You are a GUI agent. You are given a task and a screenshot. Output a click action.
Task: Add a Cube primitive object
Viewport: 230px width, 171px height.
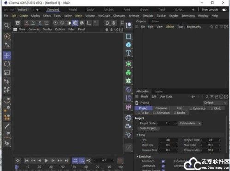[129, 44]
